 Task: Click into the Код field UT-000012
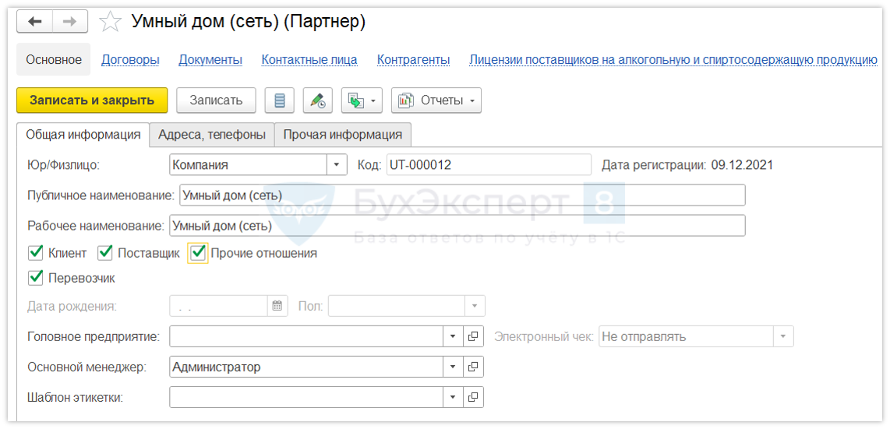pos(488,165)
